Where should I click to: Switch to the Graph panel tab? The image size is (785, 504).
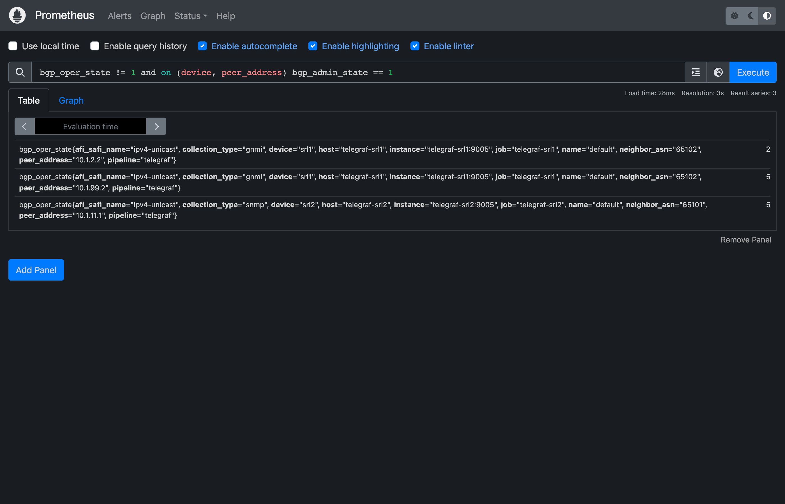71,100
